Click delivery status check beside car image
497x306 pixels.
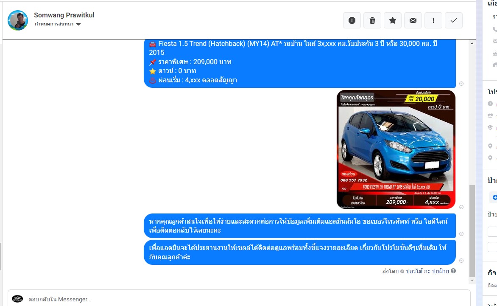(x=461, y=207)
